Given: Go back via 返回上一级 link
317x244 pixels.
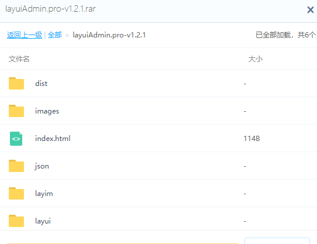Looking at the screenshot, I should [x=25, y=35].
